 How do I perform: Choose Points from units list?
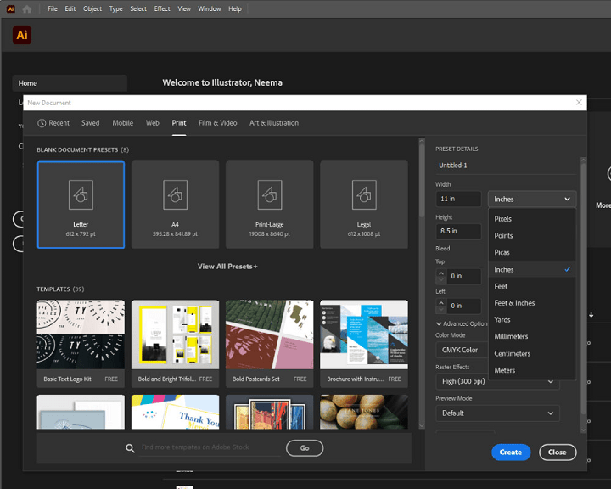tap(532, 235)
